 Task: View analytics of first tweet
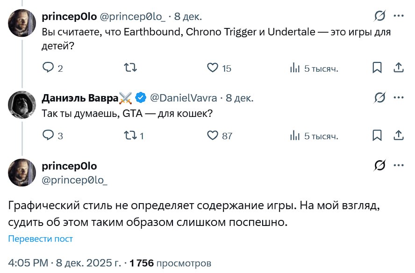pos(295,68)
